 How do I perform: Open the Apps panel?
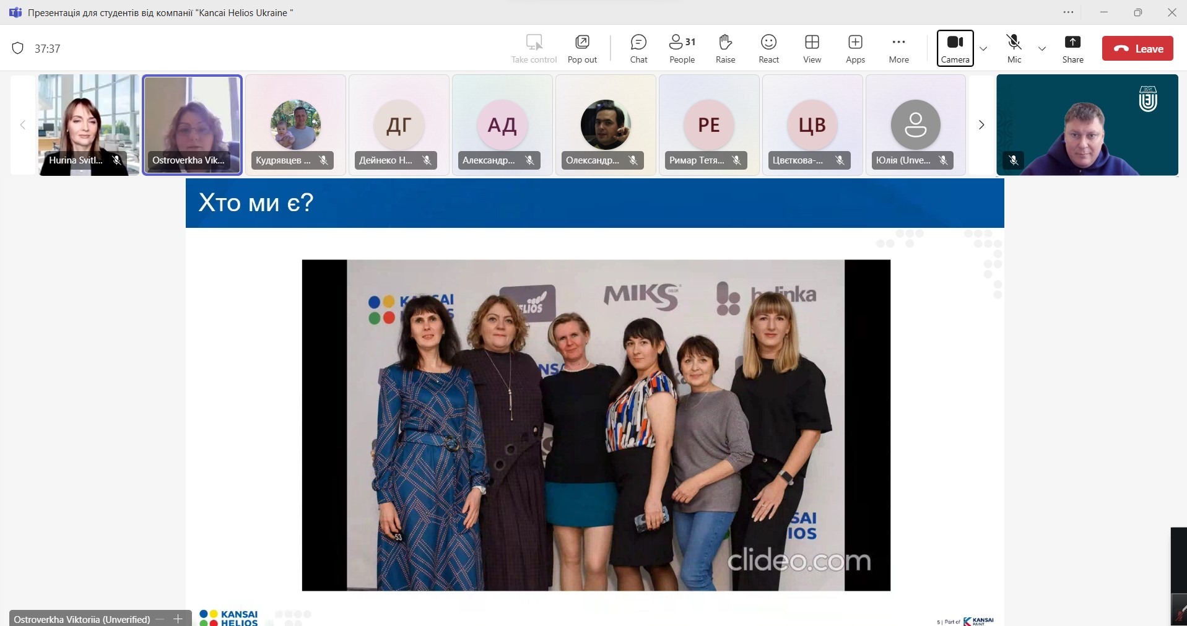point(855,48)
